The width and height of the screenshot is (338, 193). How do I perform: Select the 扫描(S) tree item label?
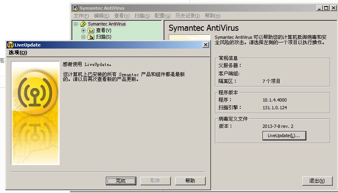[103, 37]
